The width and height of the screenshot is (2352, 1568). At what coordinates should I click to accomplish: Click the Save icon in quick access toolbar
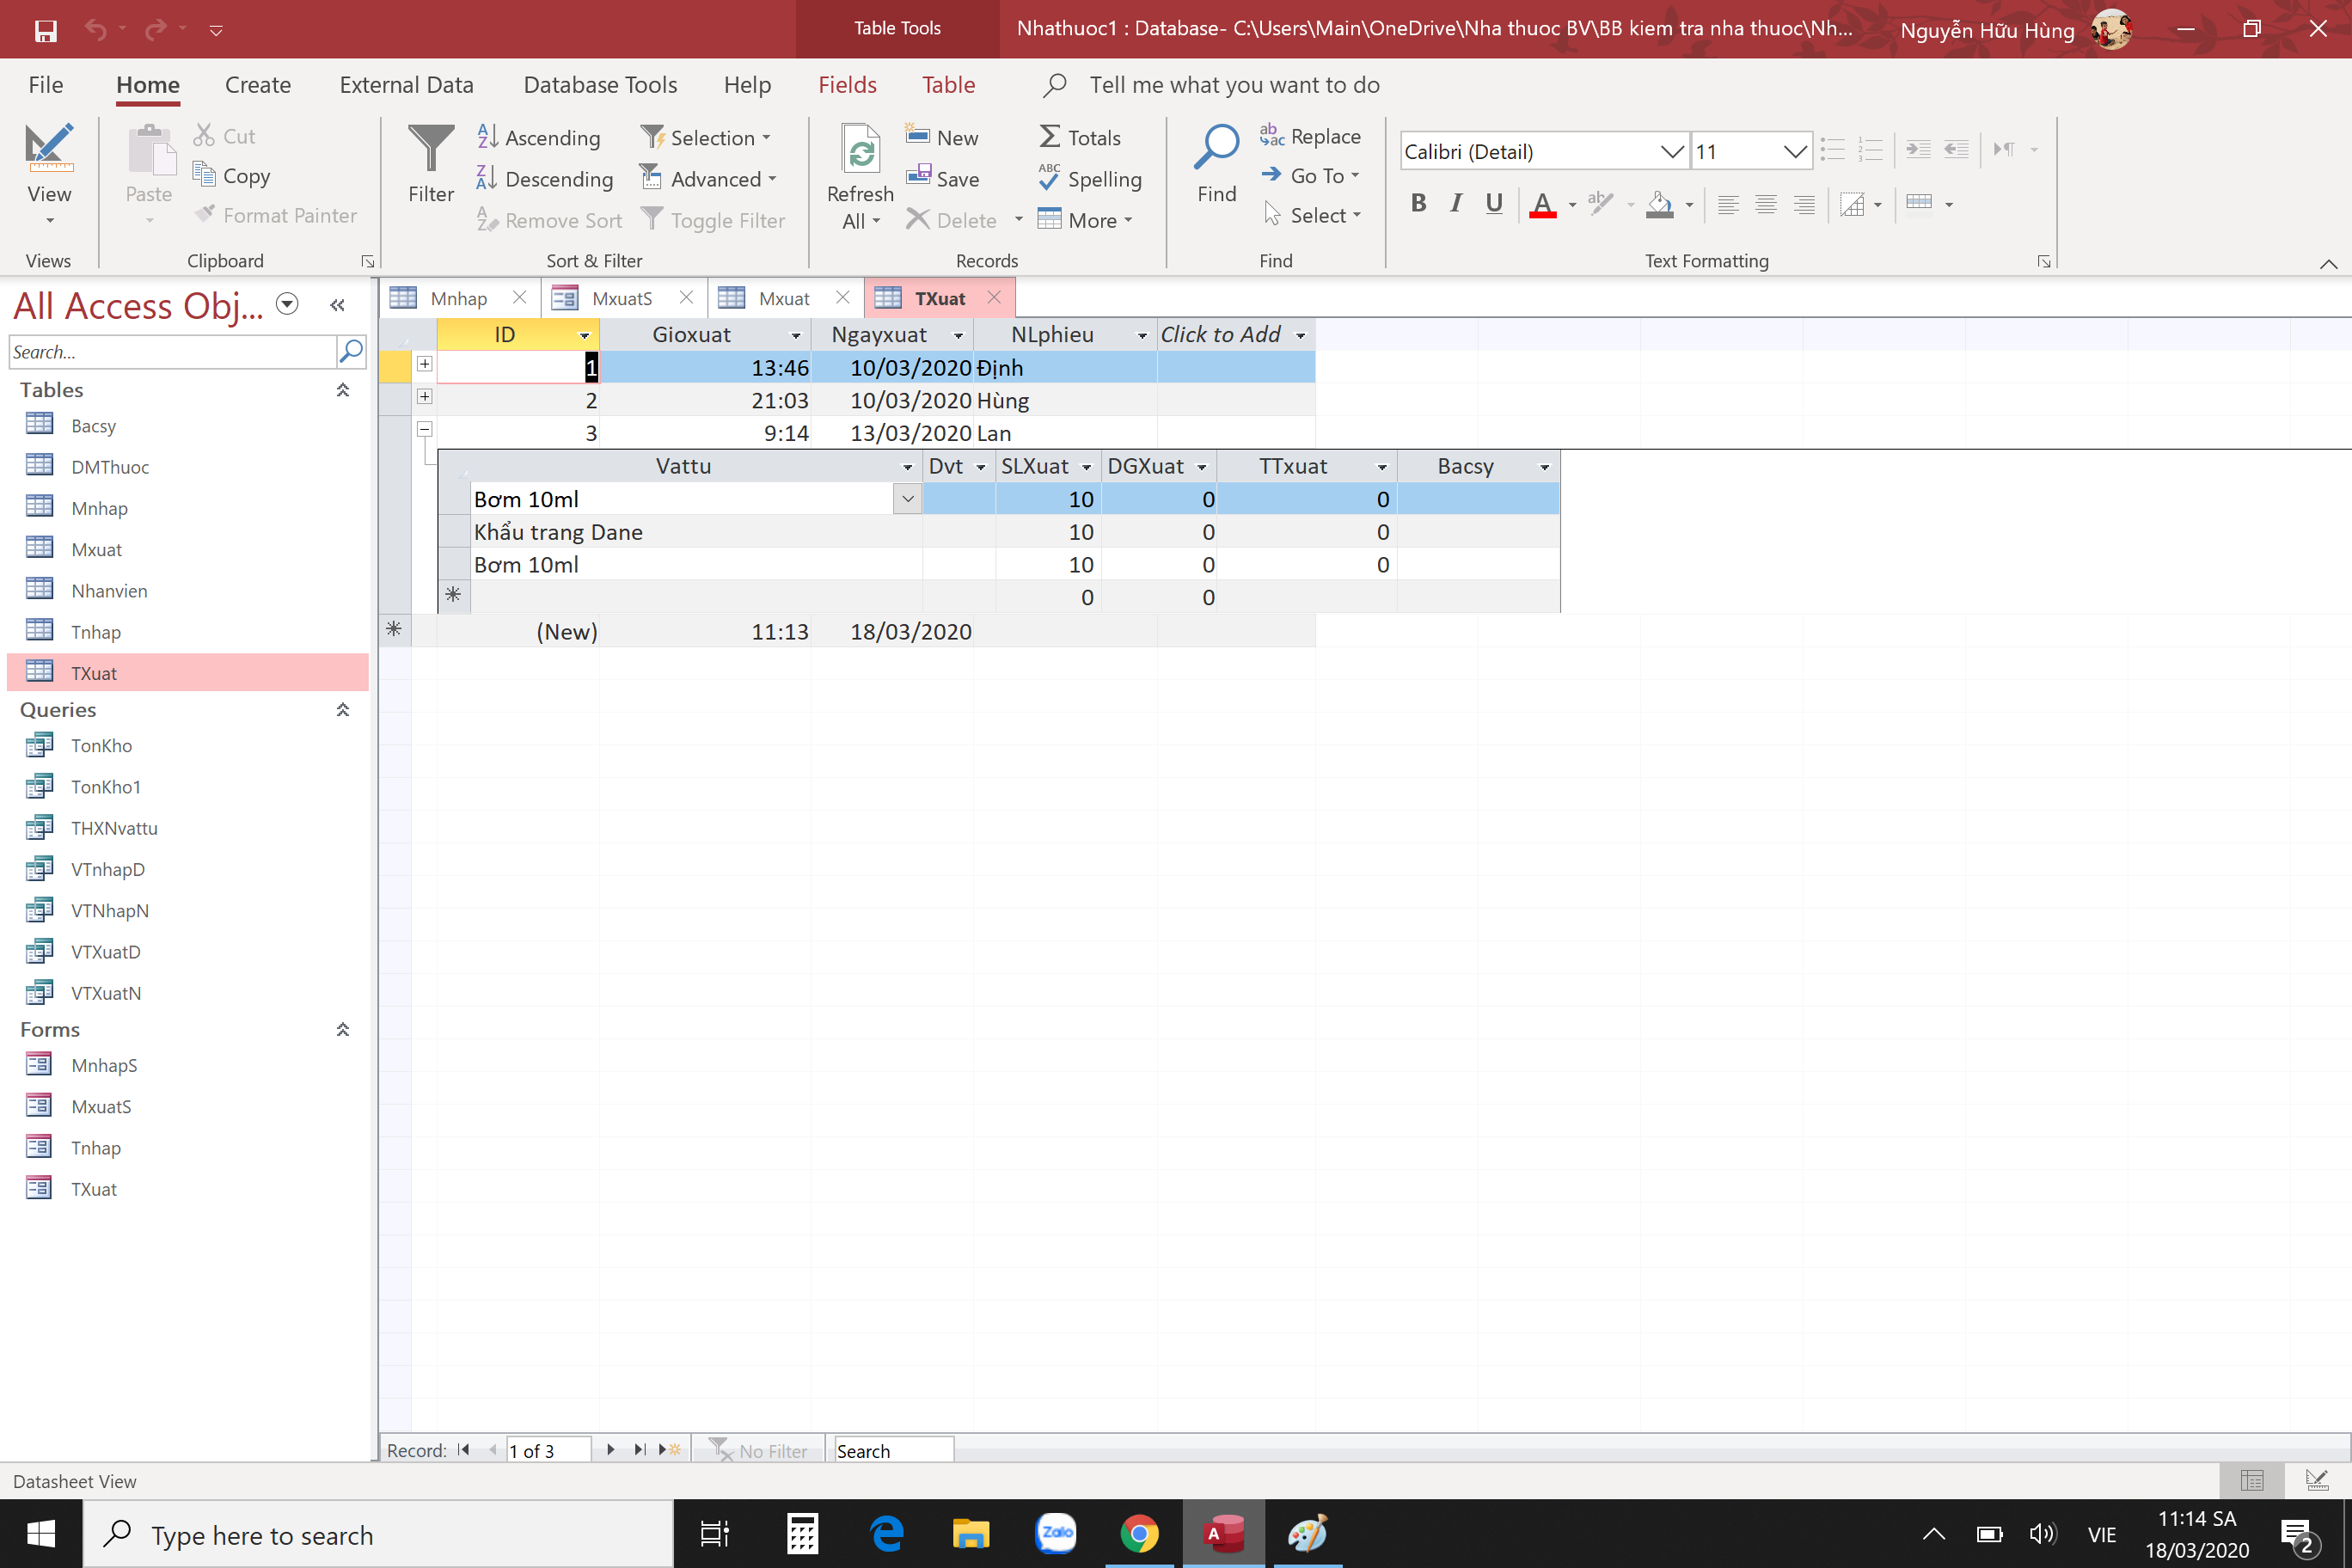(x=45, y=30)
